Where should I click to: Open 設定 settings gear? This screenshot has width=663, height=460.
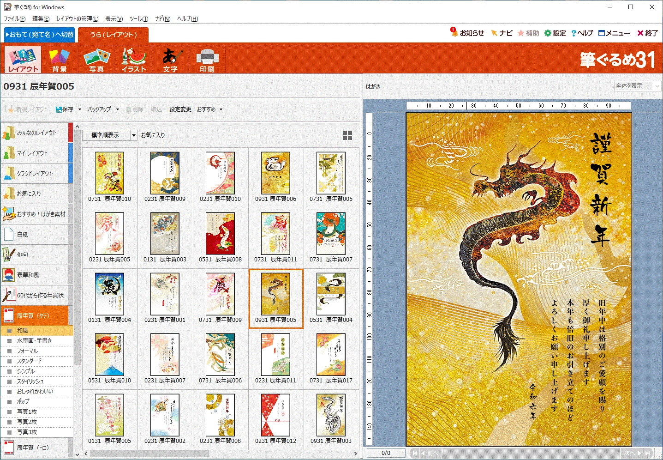pos(555,33)
